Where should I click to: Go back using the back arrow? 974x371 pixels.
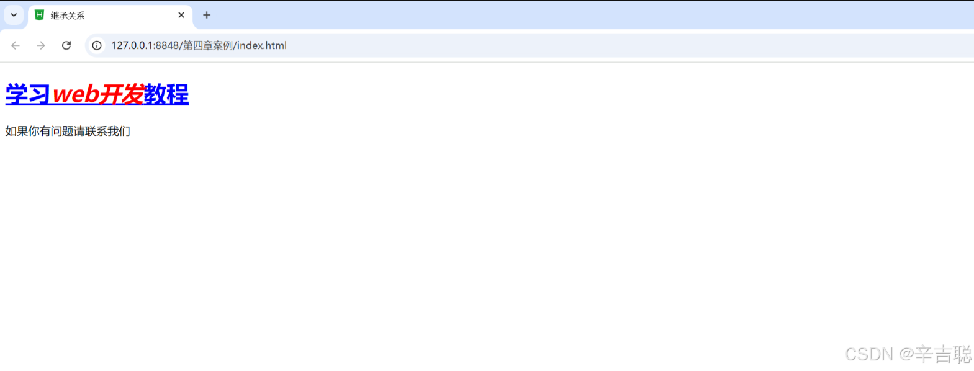pyautogui.click(x=16, y=45)
